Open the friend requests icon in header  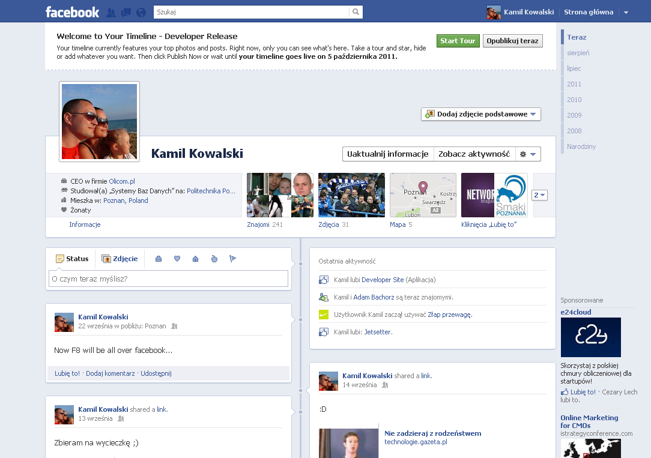point(111,12)
